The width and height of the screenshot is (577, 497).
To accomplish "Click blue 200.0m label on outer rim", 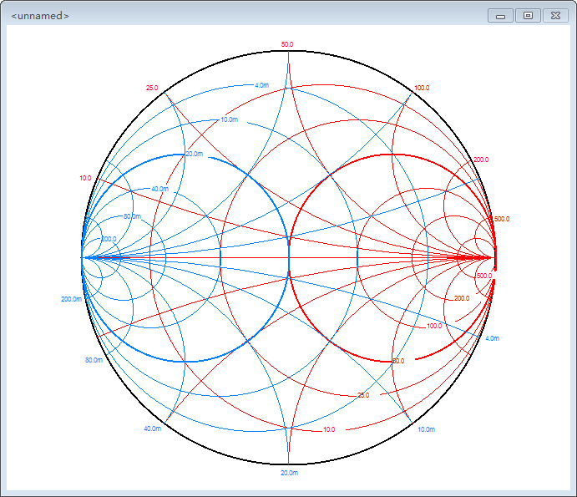I will (72, 299).
